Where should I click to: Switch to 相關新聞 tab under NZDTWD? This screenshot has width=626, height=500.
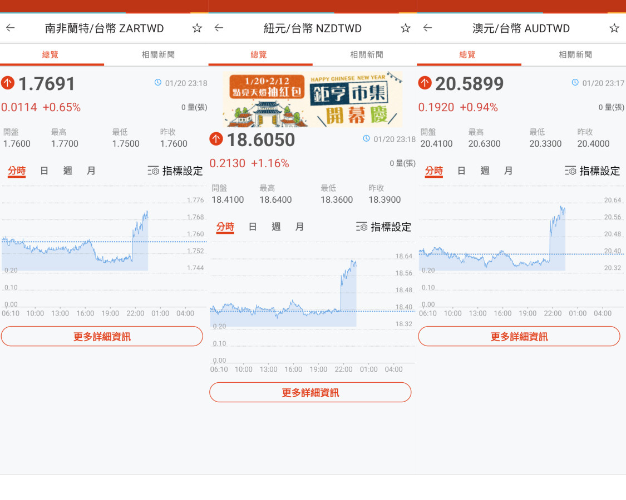[x=366, y=54]
